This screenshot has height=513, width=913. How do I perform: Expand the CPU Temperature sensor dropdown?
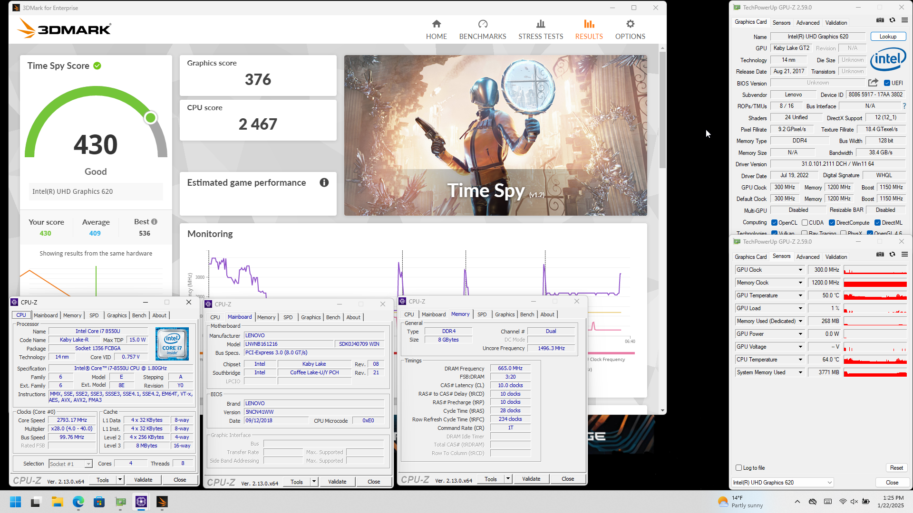tap(800, 360)
